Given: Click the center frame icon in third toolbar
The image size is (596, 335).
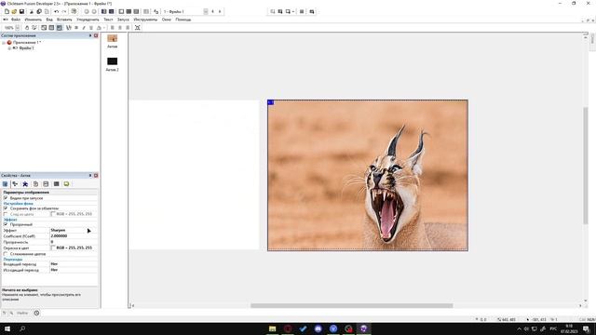Looking at the screenshot, I should (137, 28).
